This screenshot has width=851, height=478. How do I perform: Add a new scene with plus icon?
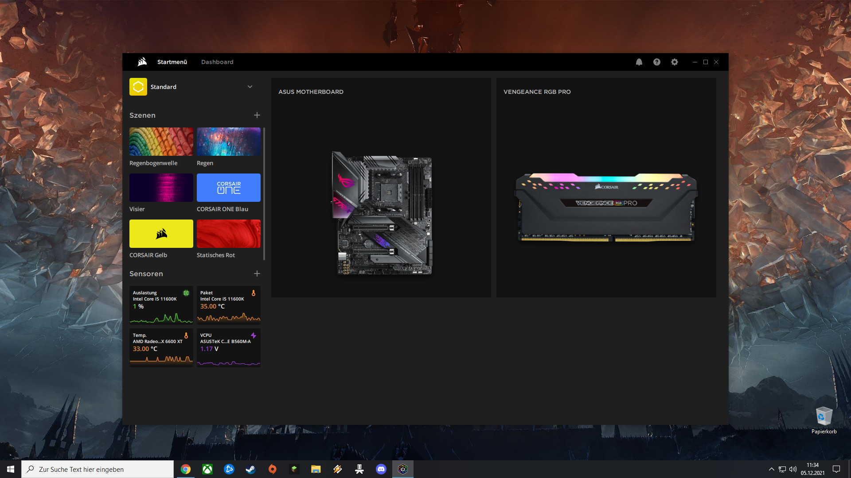(257, 115)
